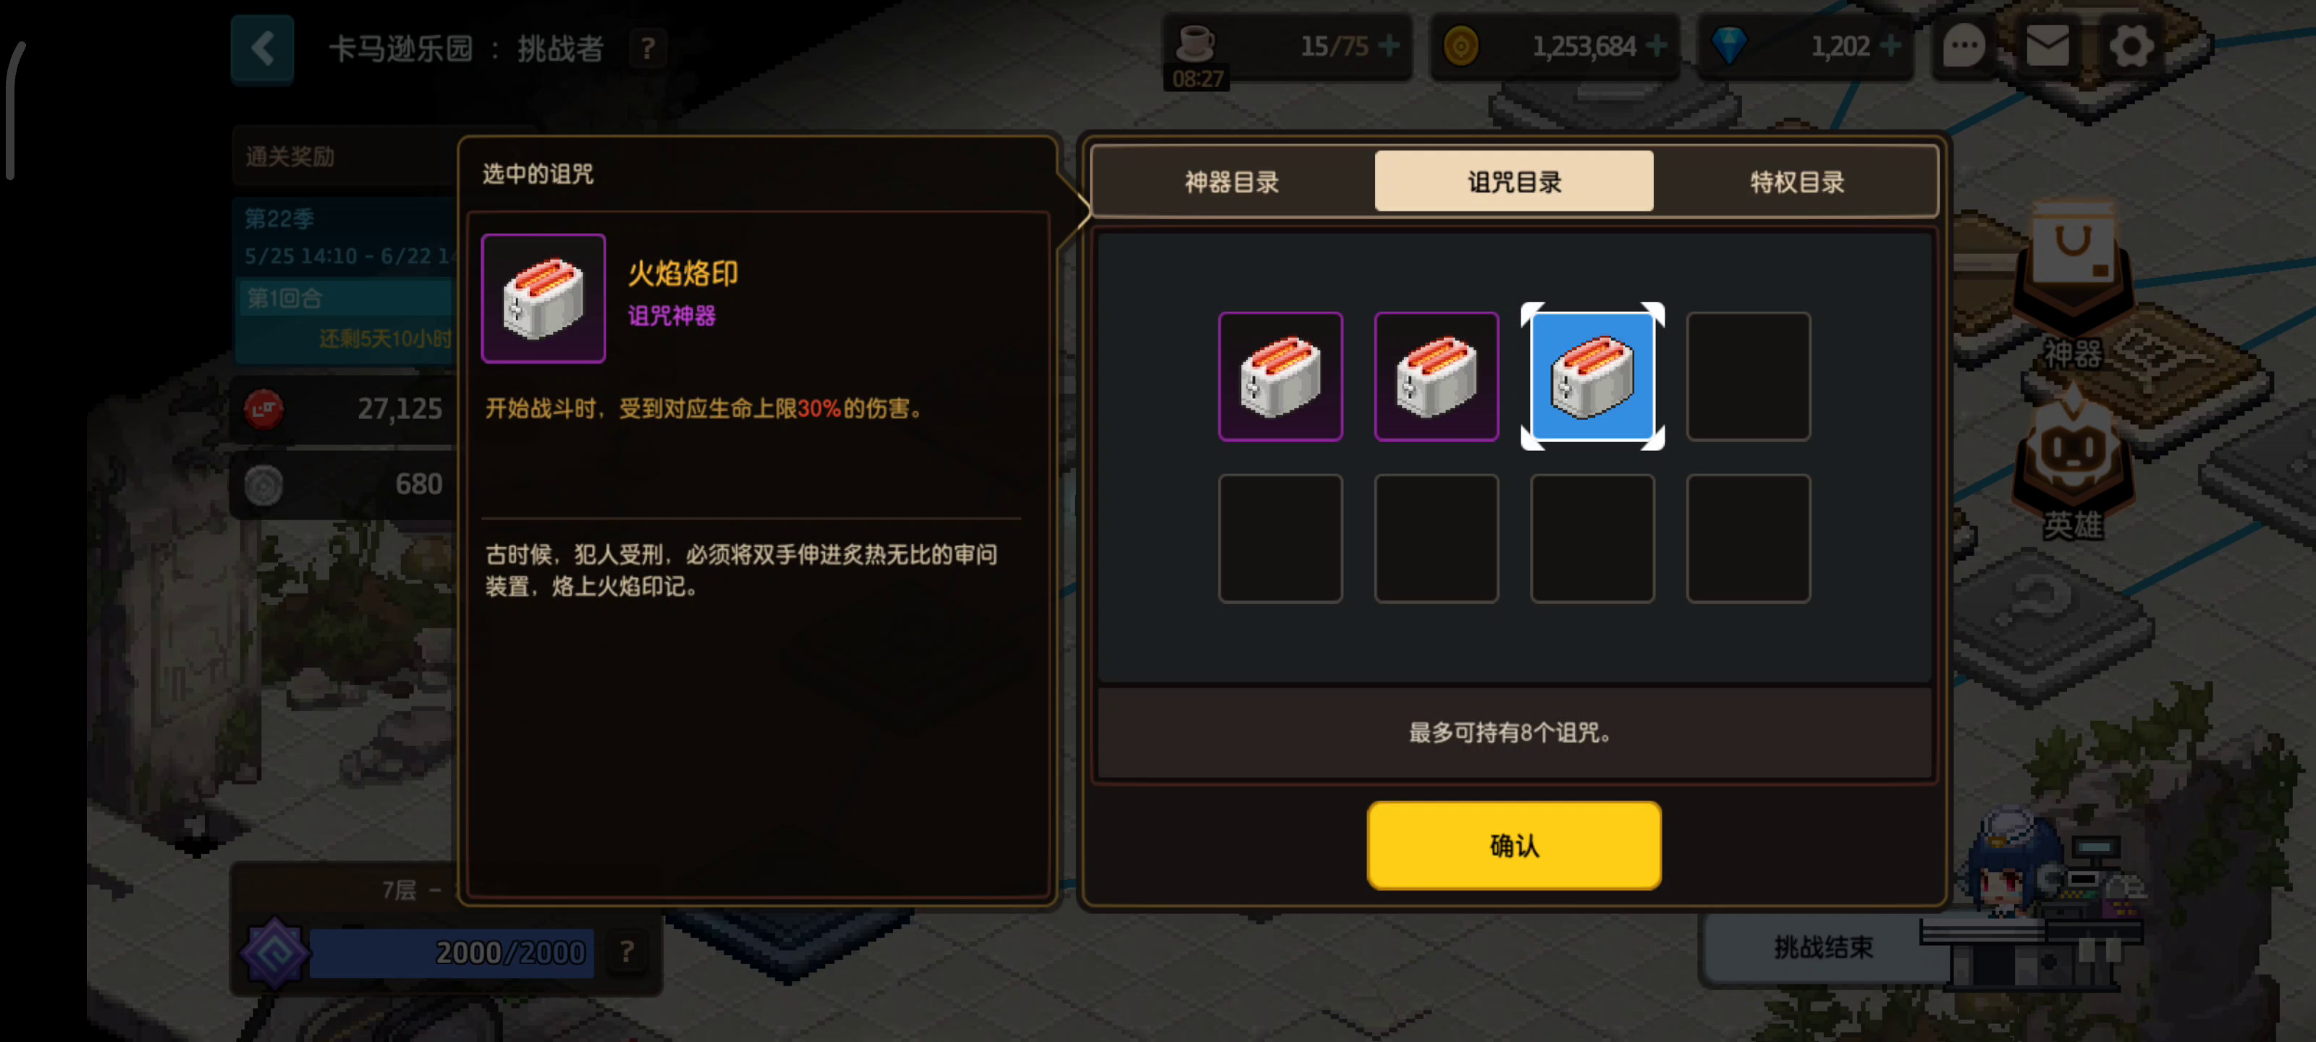Click the 挑战结束 button
This screenshot has width=2316, height=1042.
1822,946
